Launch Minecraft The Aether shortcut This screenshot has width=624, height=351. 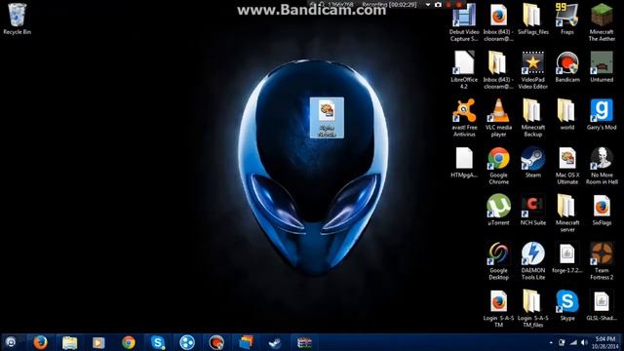[602, 22]
